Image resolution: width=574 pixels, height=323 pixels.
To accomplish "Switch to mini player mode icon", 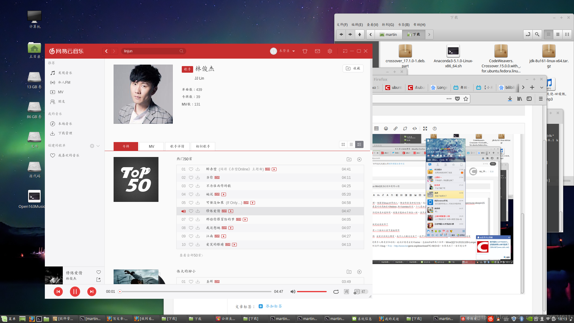I will (345, 51).
